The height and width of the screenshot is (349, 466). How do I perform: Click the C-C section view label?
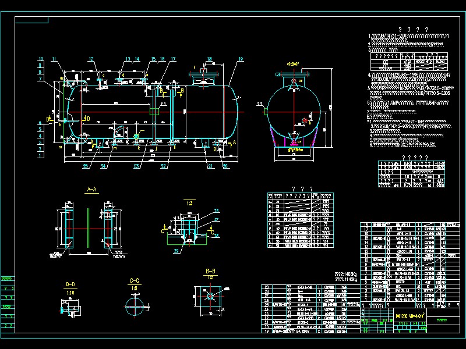[x=134, y=280]
